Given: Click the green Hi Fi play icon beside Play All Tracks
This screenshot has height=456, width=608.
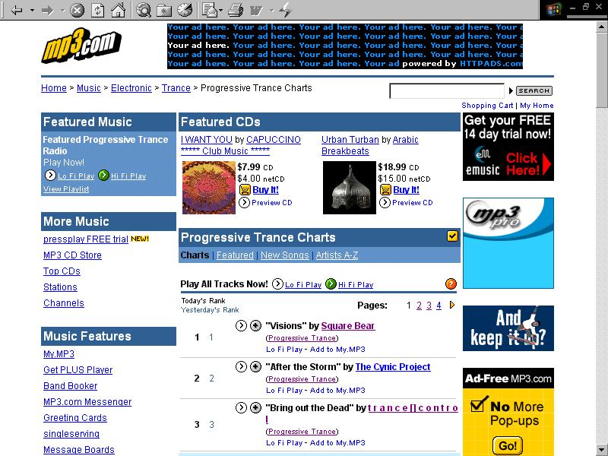Looking at the screenshot, I should point(331,284).
